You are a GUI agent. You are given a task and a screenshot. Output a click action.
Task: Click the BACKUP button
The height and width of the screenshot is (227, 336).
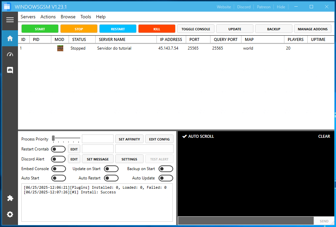tap(274, 29)
